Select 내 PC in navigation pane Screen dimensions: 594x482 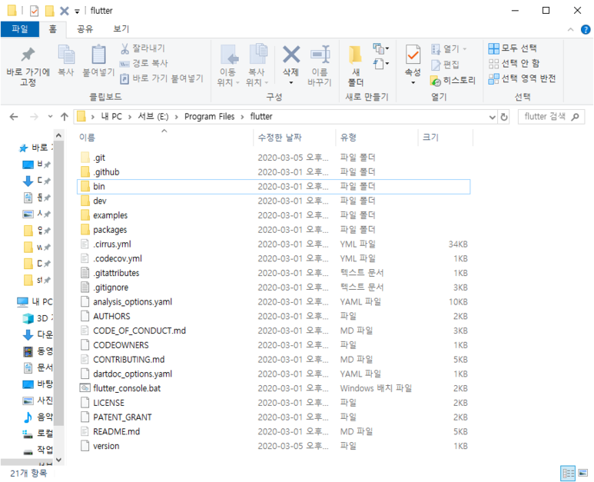click(35, 302)
